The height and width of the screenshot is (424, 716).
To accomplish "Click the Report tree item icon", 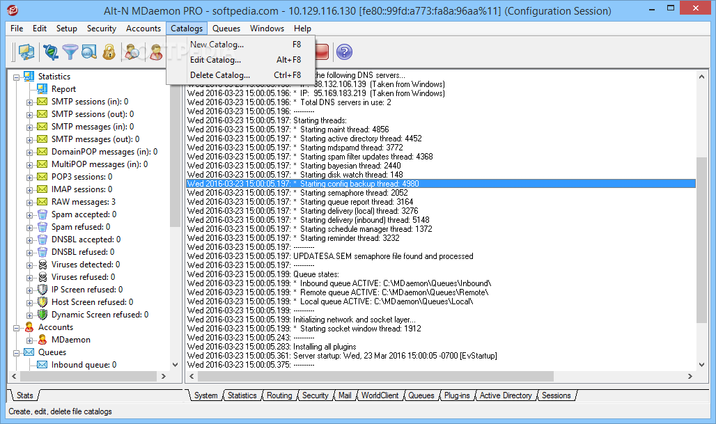I will pyautogui.click(x=42, y=88).
